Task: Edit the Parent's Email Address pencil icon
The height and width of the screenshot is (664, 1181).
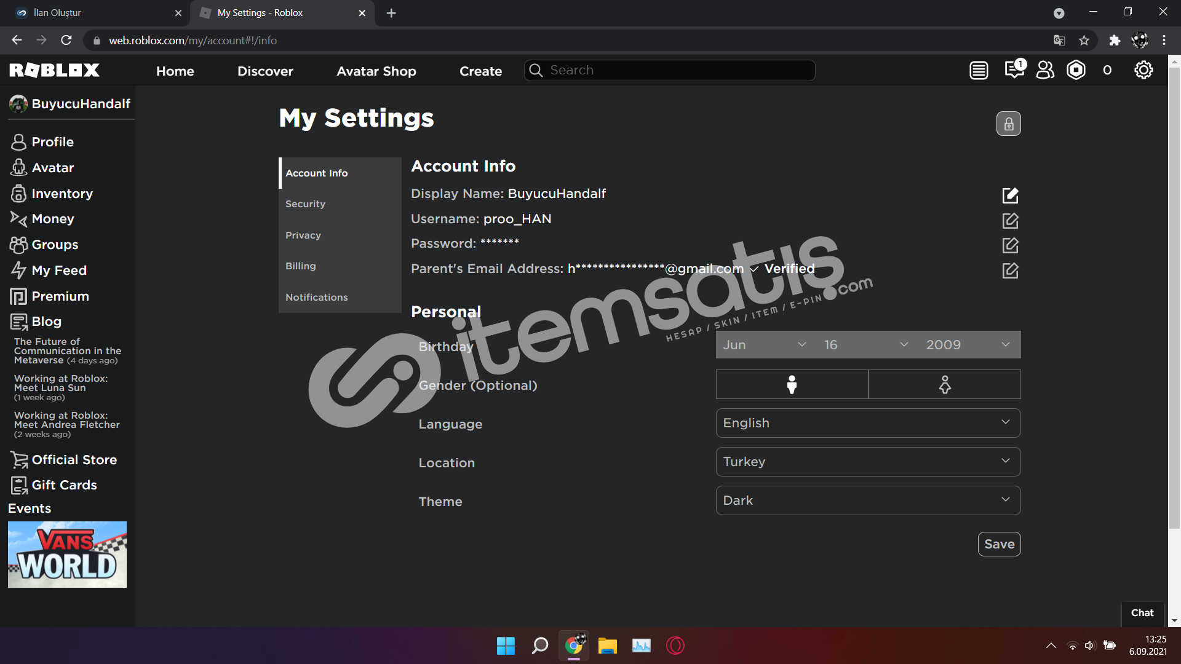Action: (x=1010, y=271)
